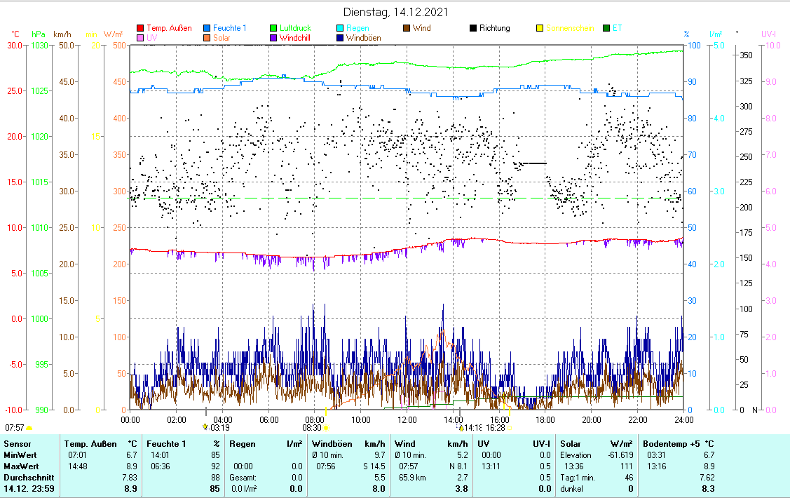790x498 pixels.
Task: Click the Bodentemp +5 column header
Action: (673, 444)
